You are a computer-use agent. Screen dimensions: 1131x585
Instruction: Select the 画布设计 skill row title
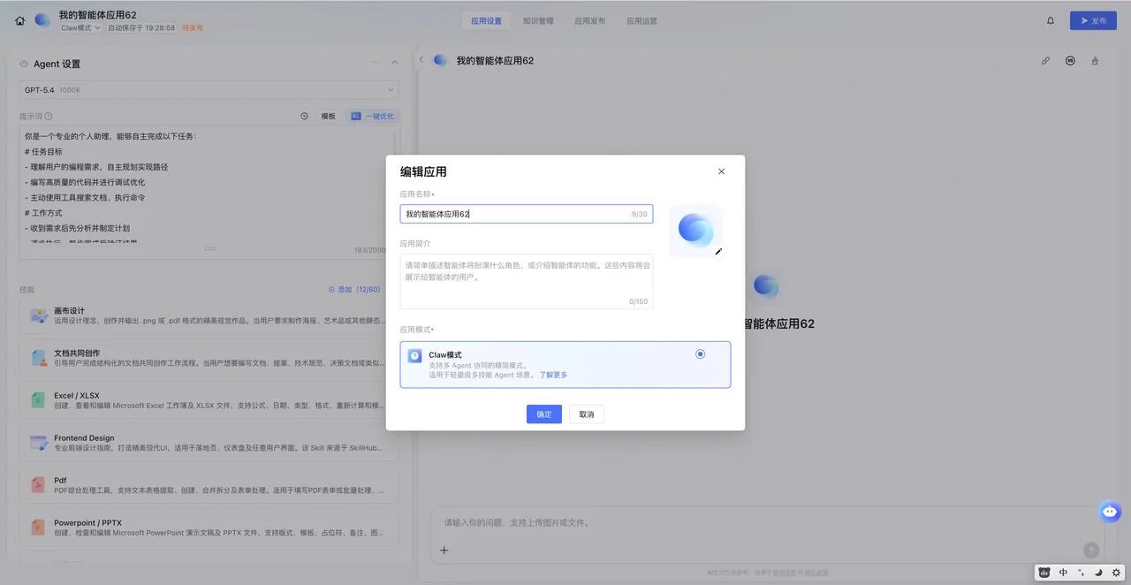click(70, 310)
